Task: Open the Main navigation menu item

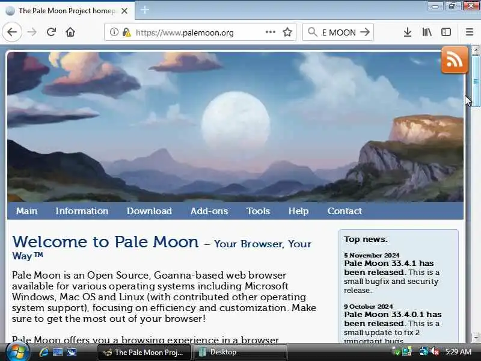Action: [26, 211]
